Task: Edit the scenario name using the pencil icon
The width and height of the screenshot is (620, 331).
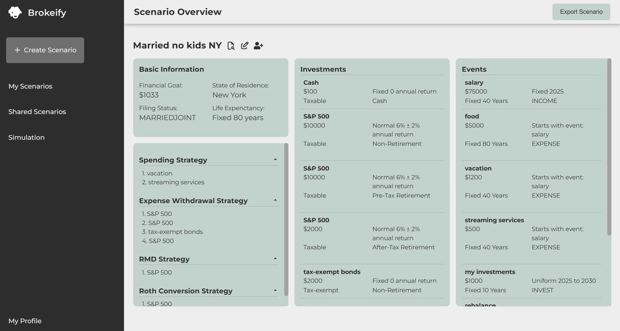Action: [245, 45]
